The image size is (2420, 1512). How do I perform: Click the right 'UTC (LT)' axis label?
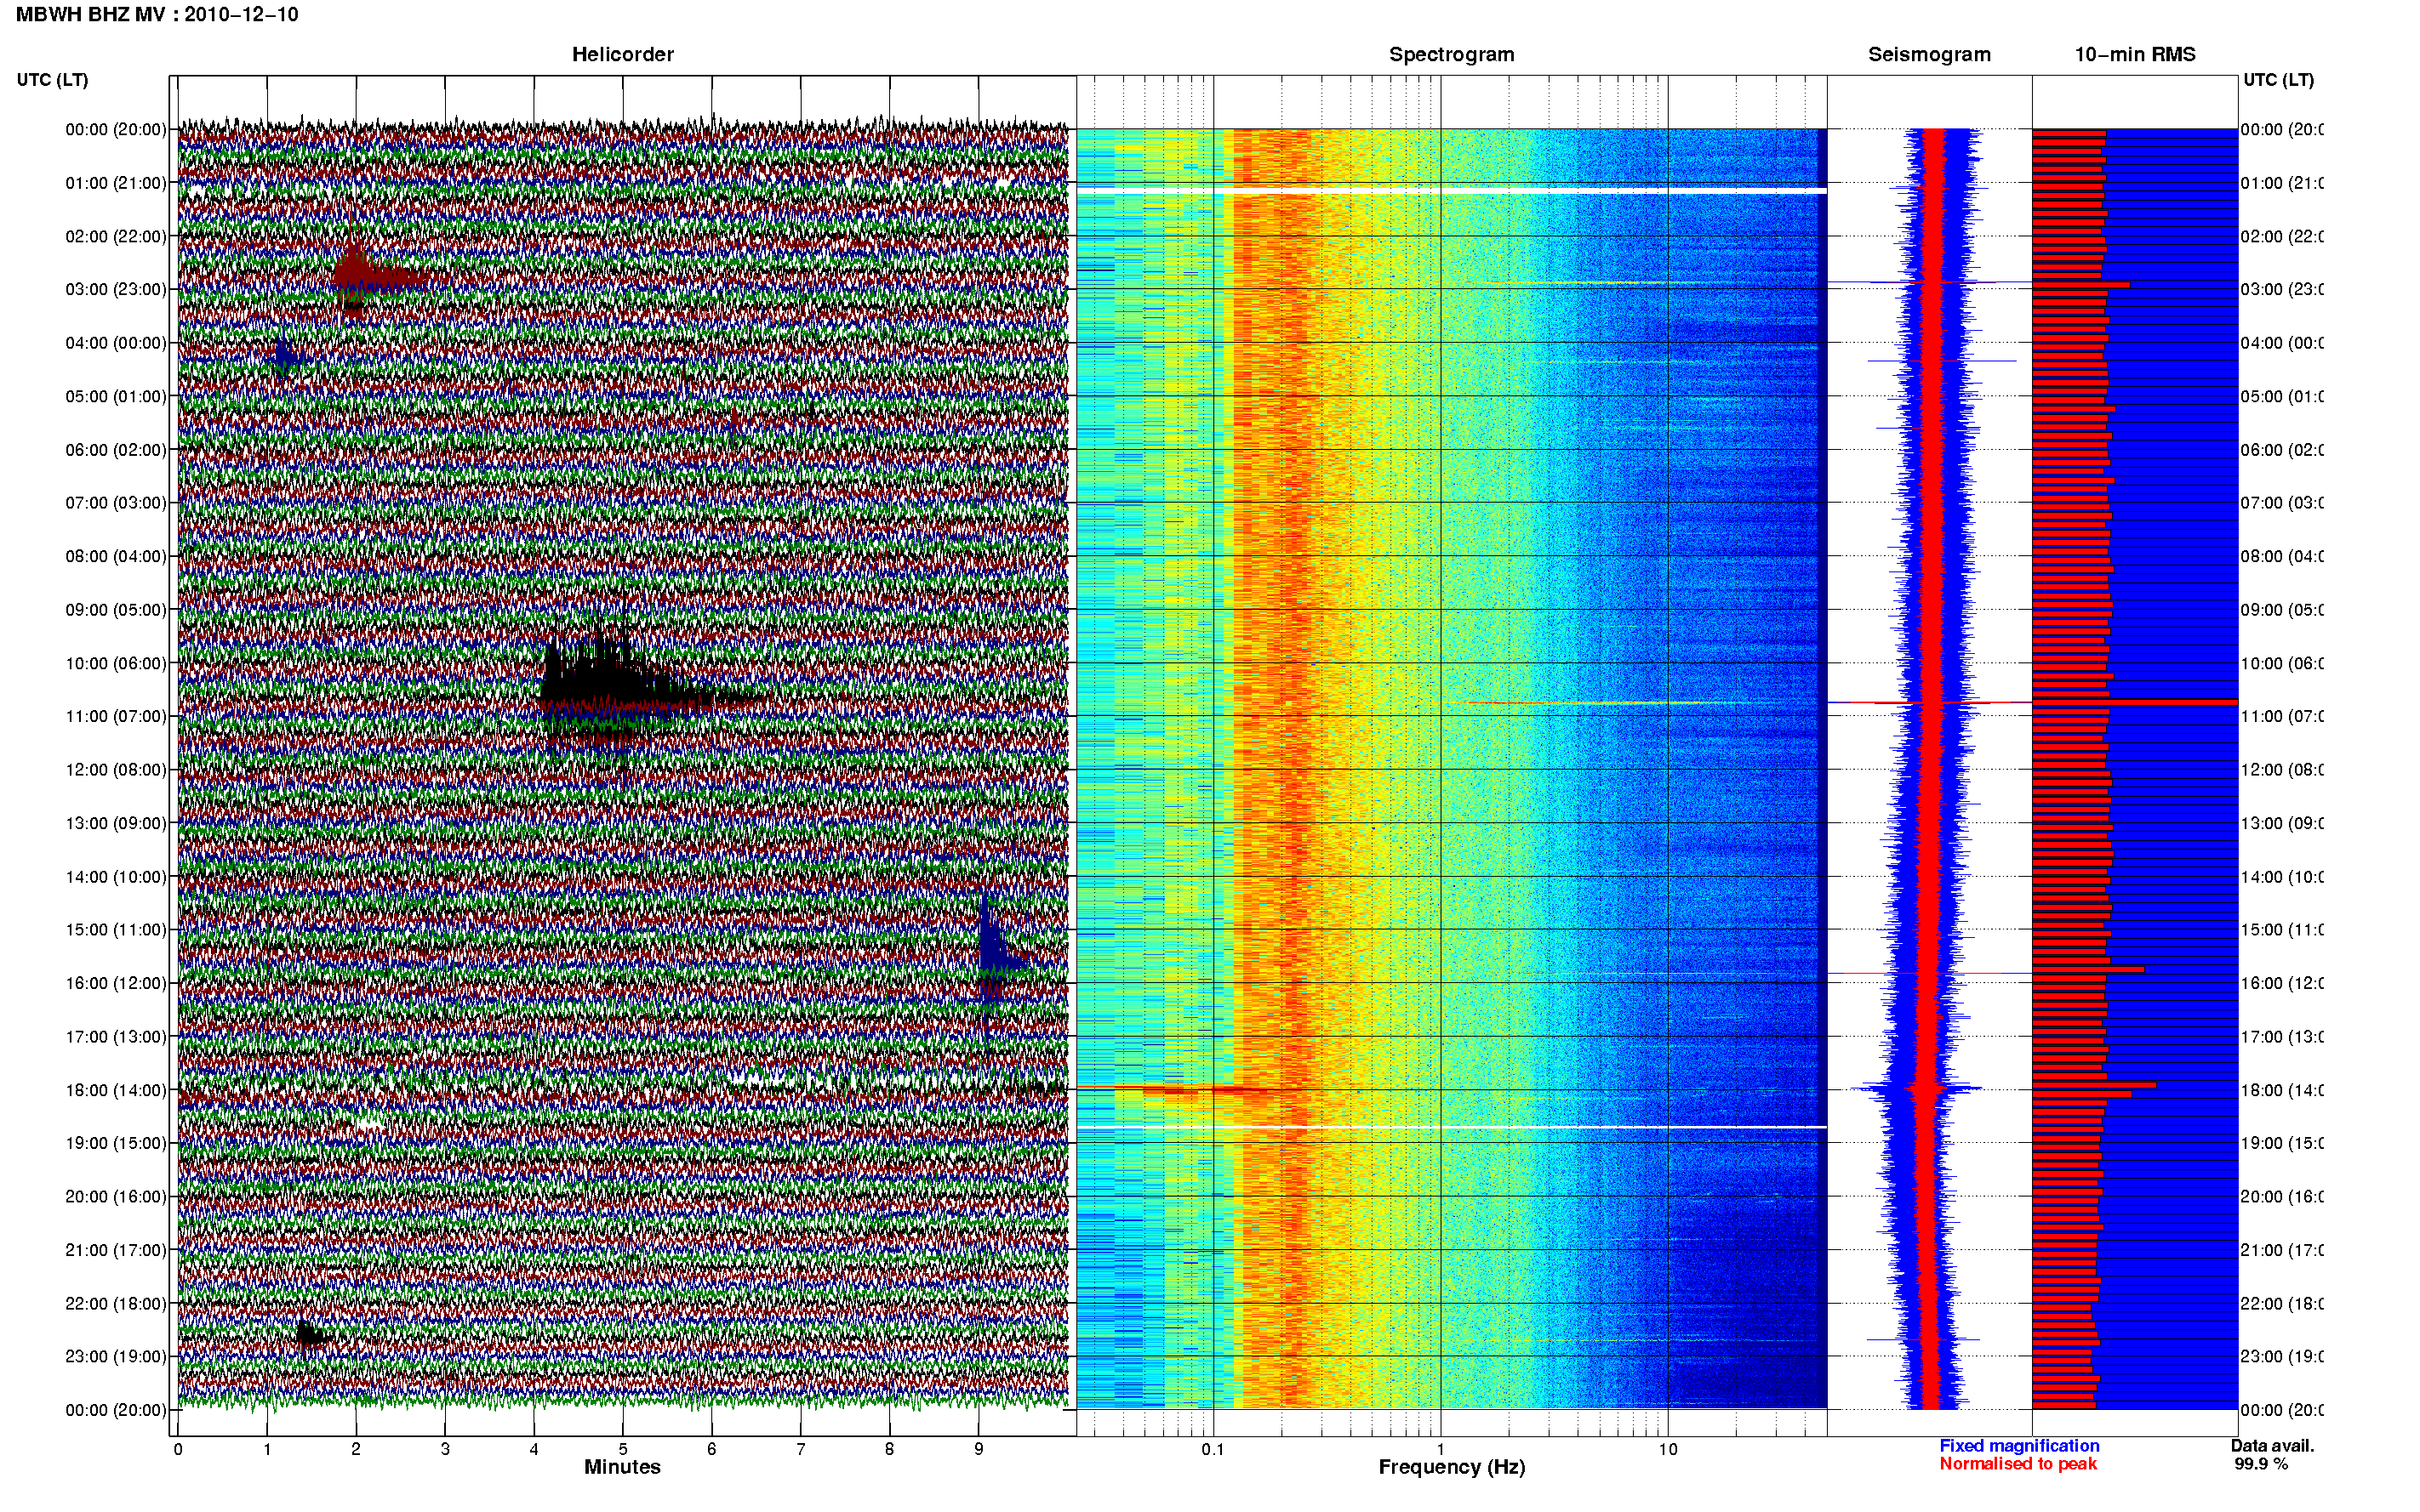point(2278,79)
